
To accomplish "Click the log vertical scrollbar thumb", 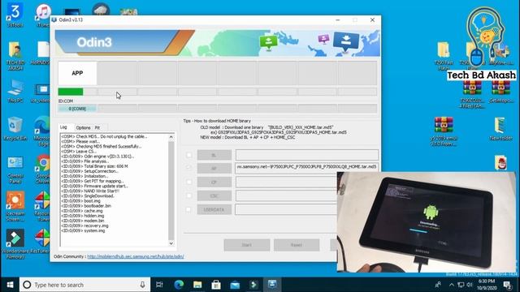I will tap(171, 191).
